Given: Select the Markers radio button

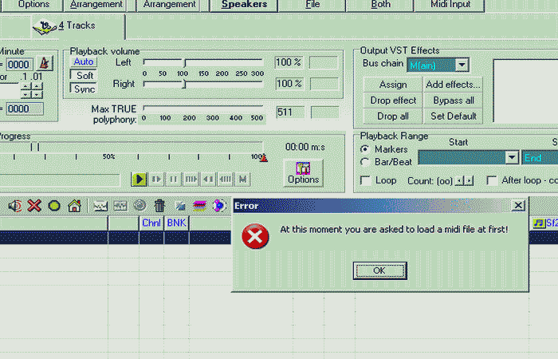Looking at the screenshot, I should (366, 149).
